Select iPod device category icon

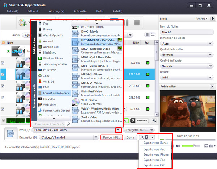click(40, 24)
